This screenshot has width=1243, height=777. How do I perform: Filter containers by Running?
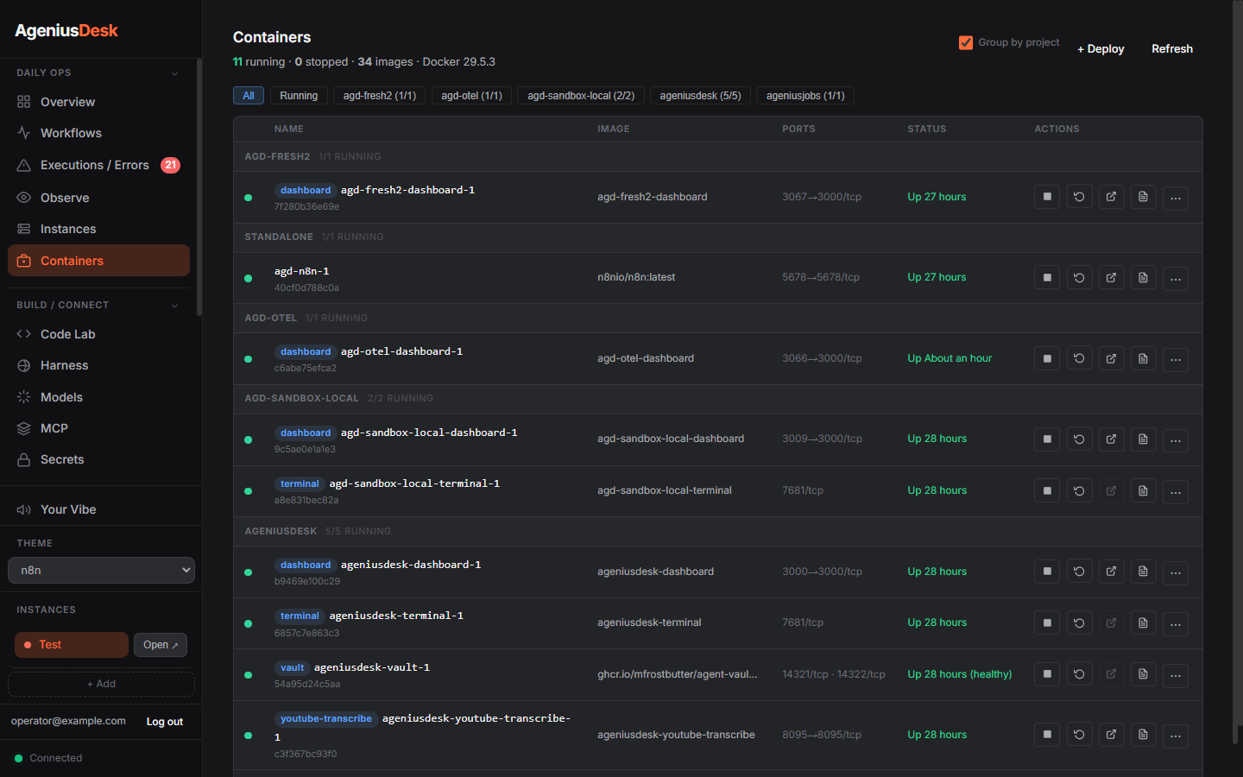pyautogui.click(x=299, y=96)
